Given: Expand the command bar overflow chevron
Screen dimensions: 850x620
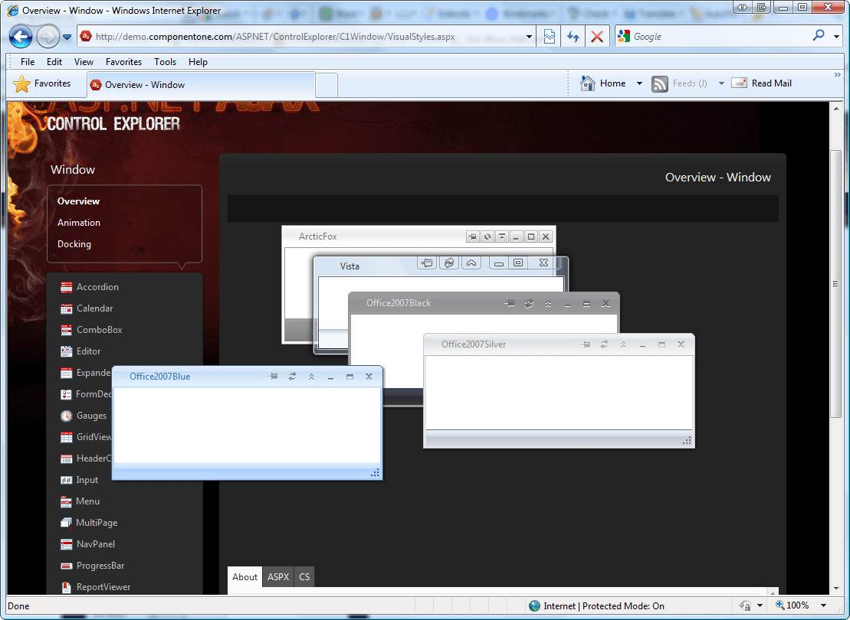Looking at the screenshot, I should pos(837,75).
